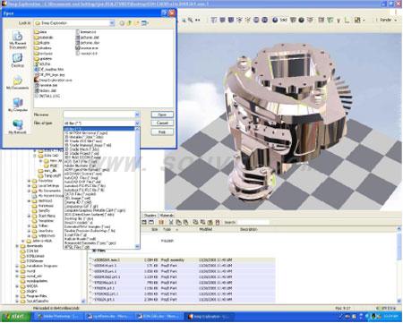Switch to the Materials tab
This screenshot has width=403, height=323.
(167, 215)
